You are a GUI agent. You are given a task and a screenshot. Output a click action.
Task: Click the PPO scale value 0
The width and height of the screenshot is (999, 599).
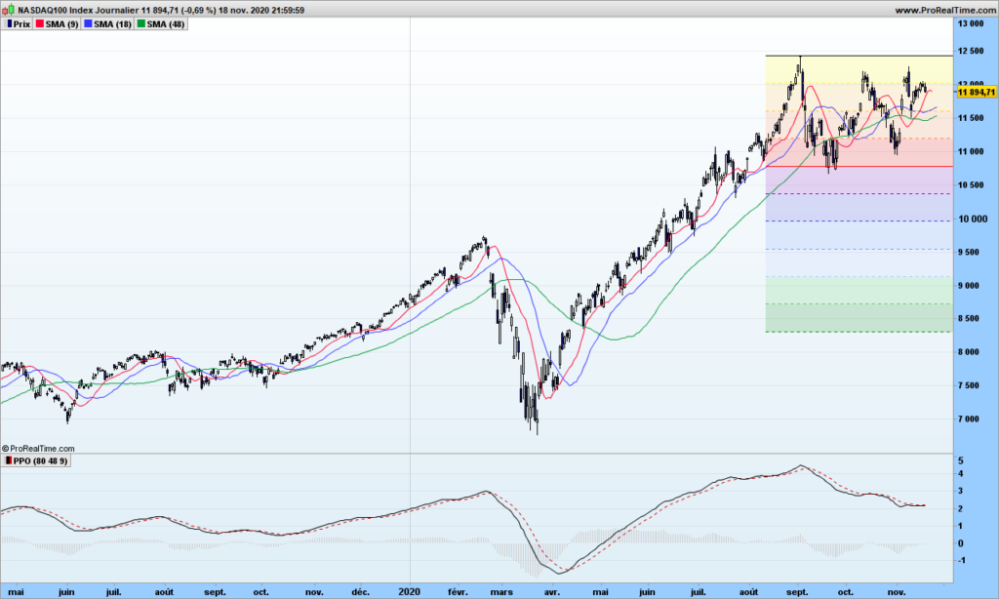pos(961,543)
